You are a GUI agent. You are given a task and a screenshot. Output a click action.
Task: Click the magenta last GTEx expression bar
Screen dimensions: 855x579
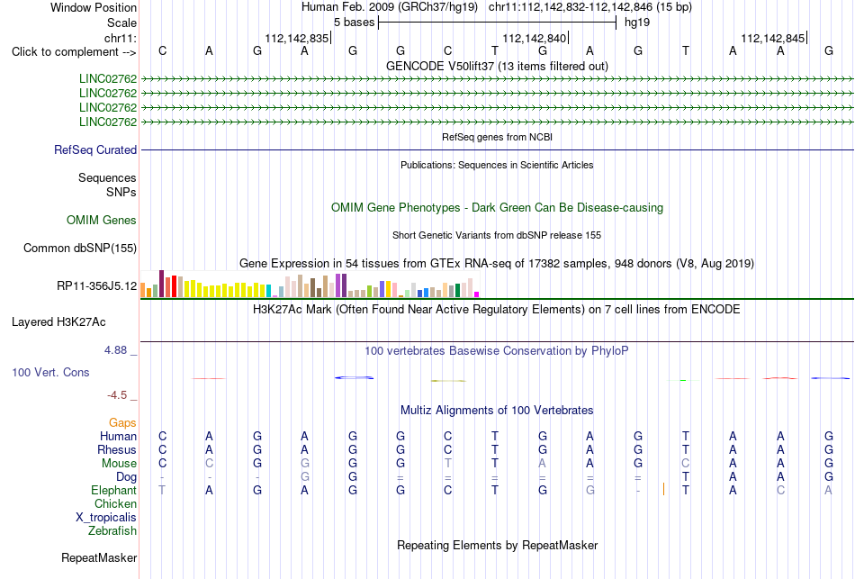click(x=477, y=294)
